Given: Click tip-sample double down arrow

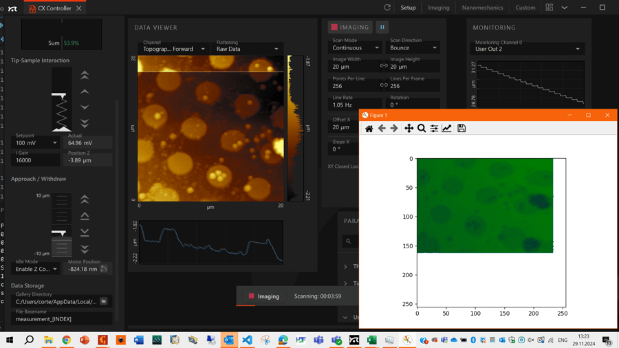Looking at the screenshot, I should click(x=85, y=124).
